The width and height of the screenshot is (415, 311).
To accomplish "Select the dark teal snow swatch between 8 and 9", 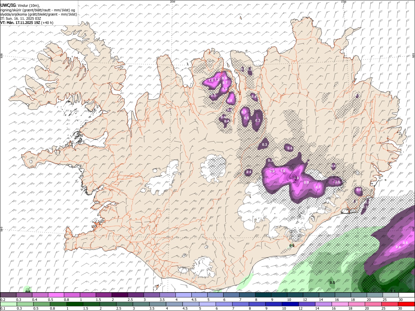I will pos(263,295).
